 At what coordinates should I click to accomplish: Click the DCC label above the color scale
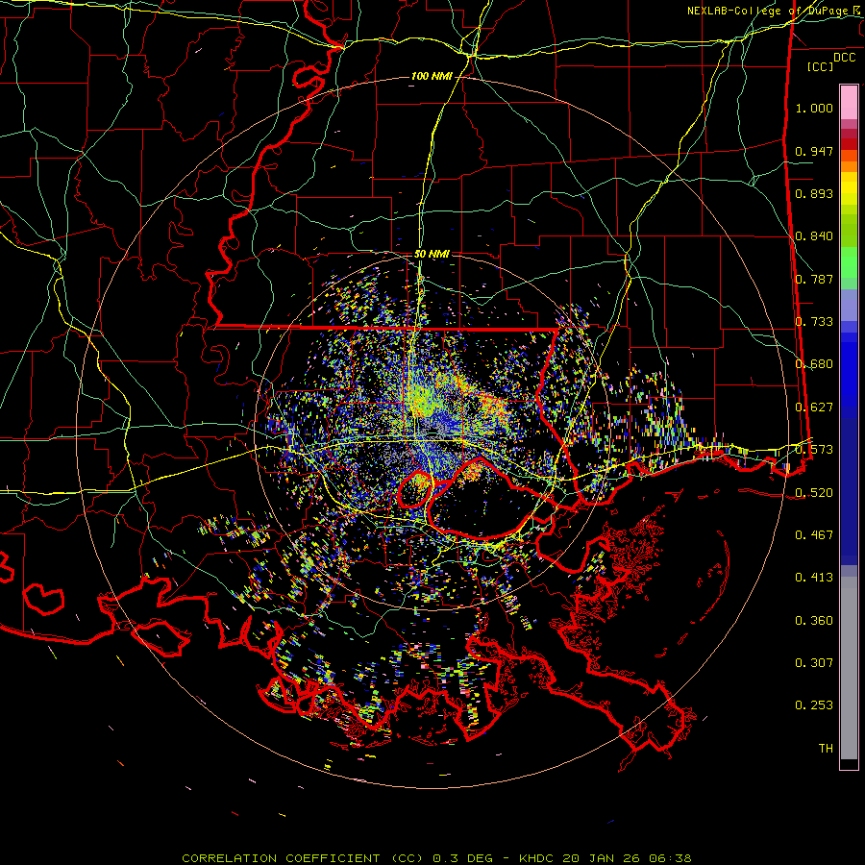845,58
